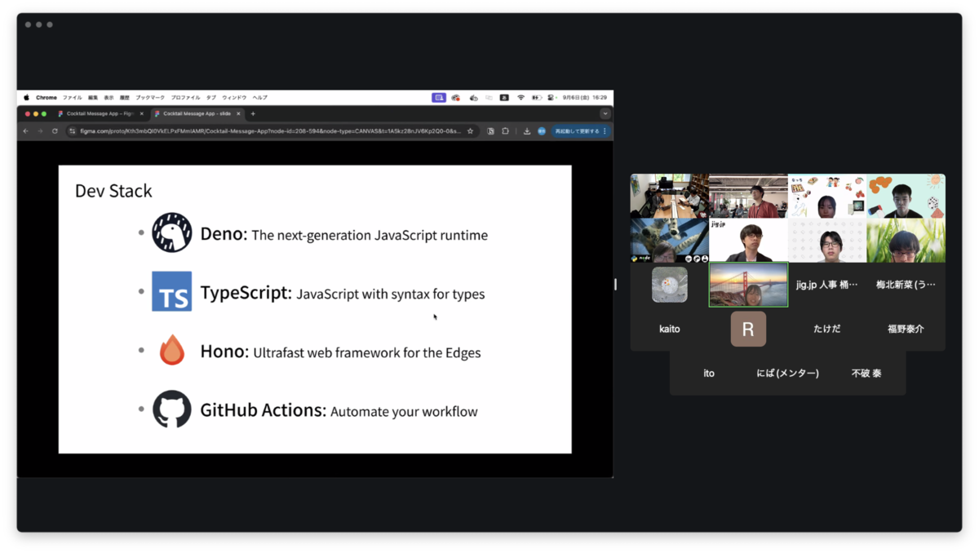The width and height of the screenshot is (979, 553).
Task: Click 'Automate your workflow' text
Action: click(404, 412)
